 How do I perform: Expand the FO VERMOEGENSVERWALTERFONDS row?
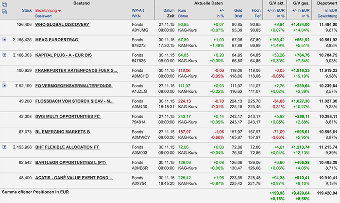(4, 86)
